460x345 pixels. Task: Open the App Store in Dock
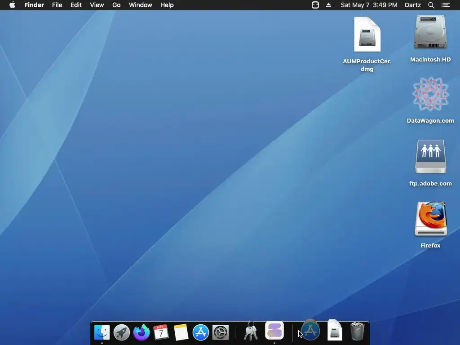click(x=201, y=332)
